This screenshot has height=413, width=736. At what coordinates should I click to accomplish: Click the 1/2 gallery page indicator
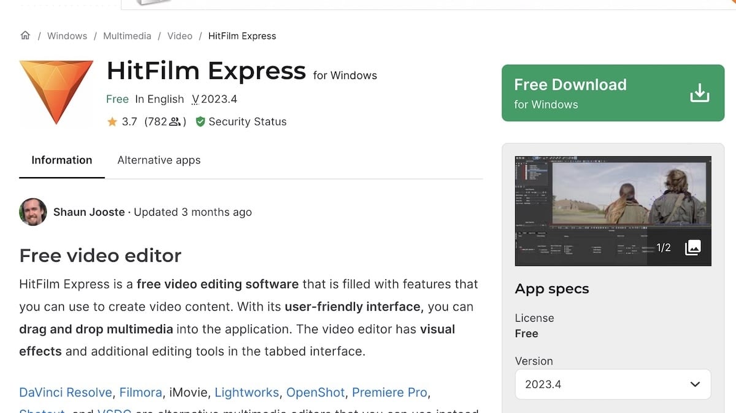[664, 248]
